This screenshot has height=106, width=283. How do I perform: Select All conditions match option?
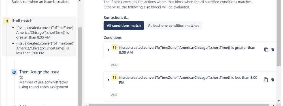pyautogui.click(x=124, y=26)
